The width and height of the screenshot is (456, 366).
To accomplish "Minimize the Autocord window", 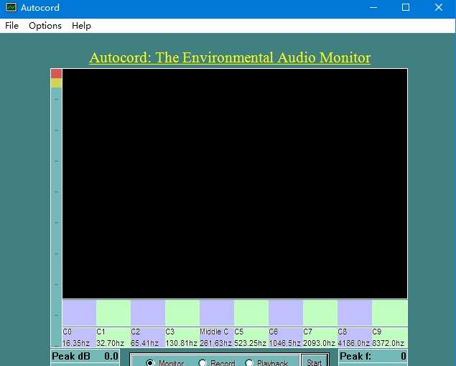I will coord(373,8).
